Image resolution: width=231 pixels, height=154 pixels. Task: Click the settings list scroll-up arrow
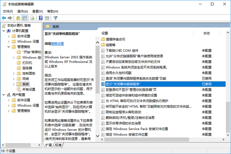(228, 33)
